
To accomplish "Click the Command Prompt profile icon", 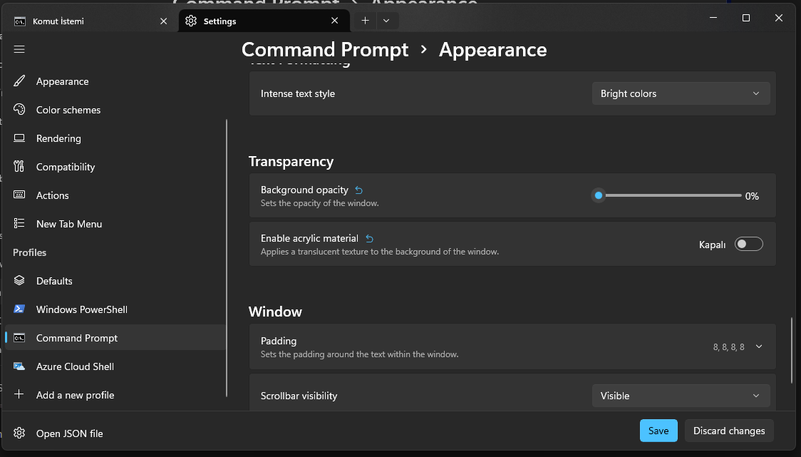I will coord(19,337).
